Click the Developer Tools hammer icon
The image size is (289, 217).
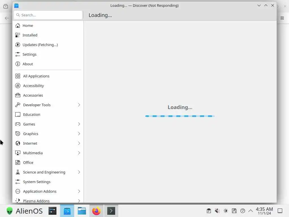pyautogui.click(x=18, y=105)
